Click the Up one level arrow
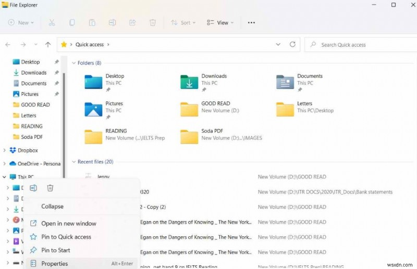The height and width of the screenshot is (269, 417). [48, 44]
